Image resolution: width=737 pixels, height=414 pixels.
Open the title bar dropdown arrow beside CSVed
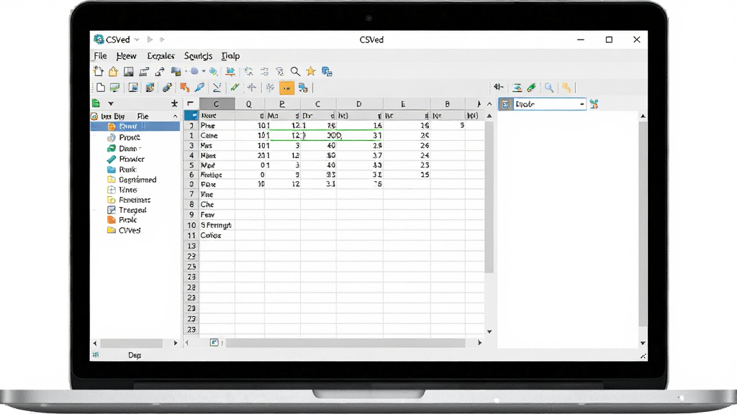(x=137, y=40)
